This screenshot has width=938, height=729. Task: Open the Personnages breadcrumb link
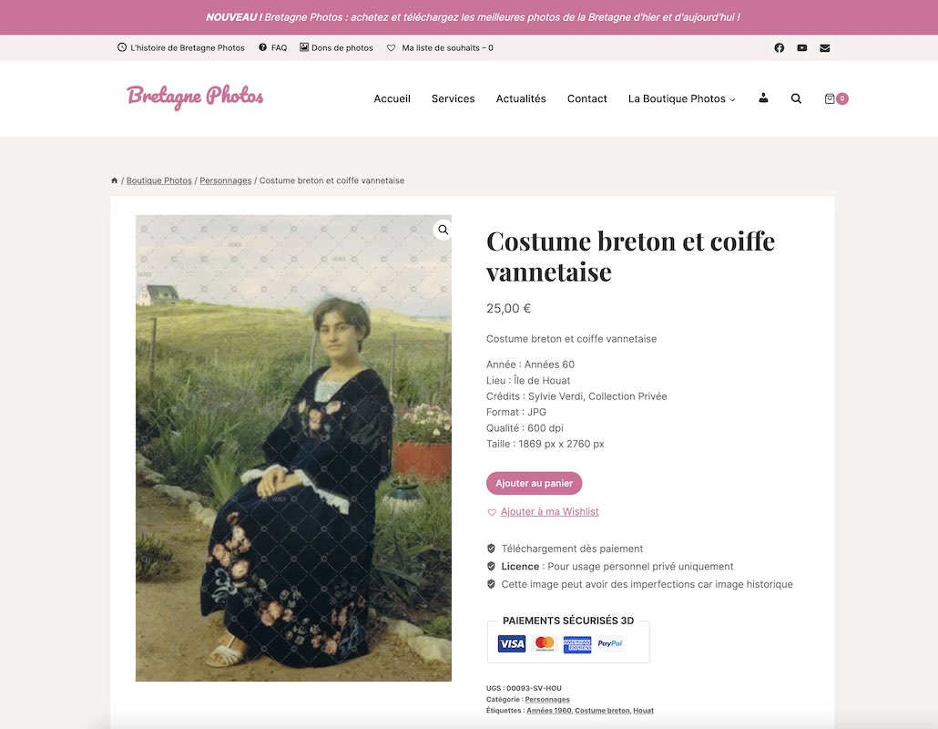point(226,180)
